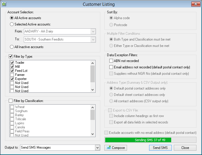
Task: Enable Filter by Classification checkbox
Action: (x=11, y=101)
